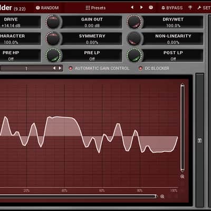Click the right arrow of the selector
This screenshot has width=211, height=211.
(x=60, y=68)
